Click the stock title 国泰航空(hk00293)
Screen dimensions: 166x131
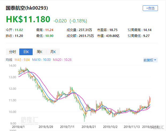point(27,8)
